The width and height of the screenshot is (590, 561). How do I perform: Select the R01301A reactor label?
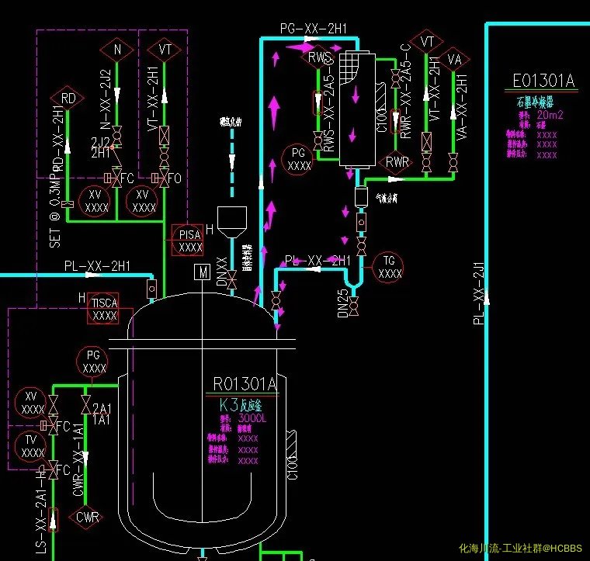point(245,383)
